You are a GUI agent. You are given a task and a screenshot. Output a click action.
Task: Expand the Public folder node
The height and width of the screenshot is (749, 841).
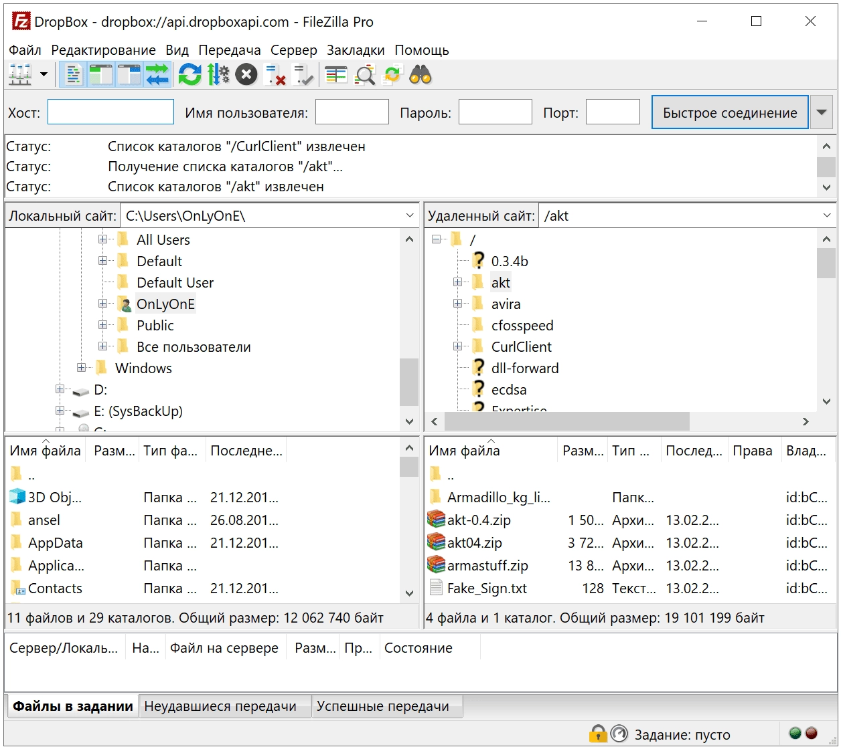click(102, 325)
